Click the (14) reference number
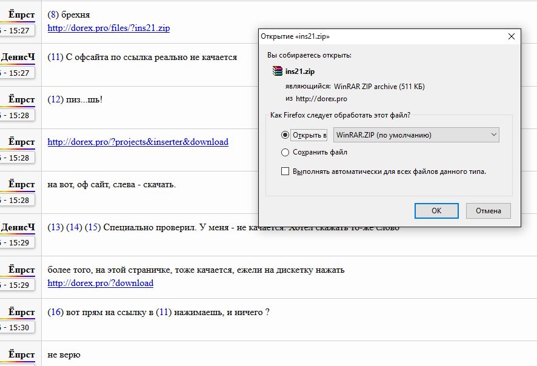The width and height of the screenshot is (537, 366). pyautogui.click(x=74, y=227)
